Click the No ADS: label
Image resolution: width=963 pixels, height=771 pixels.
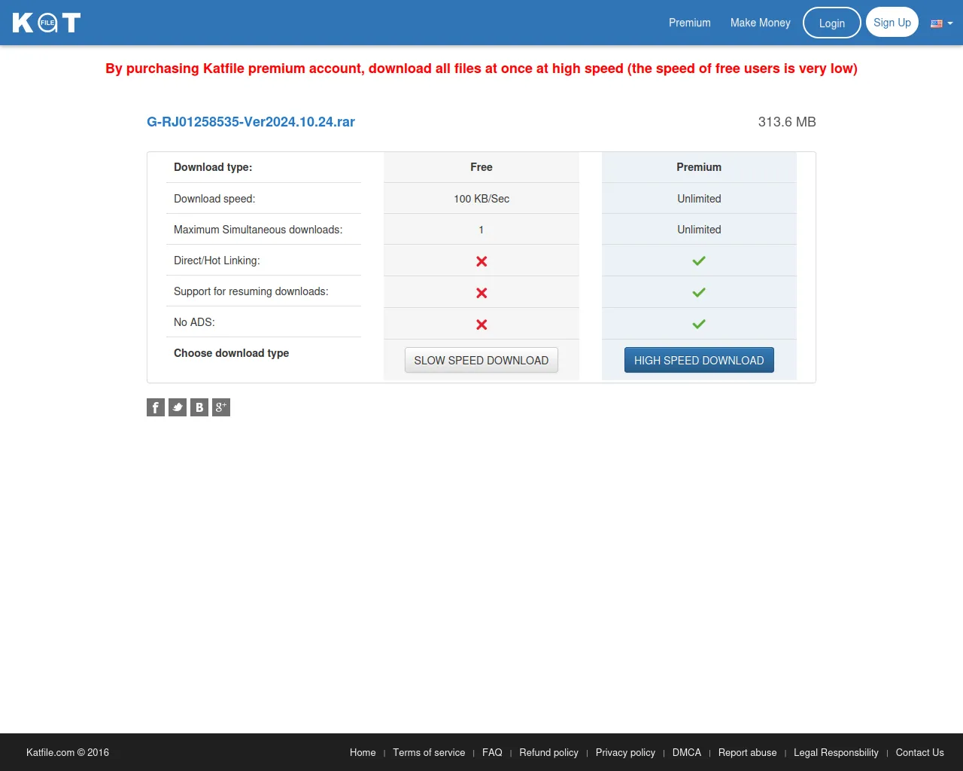(194, 322)
